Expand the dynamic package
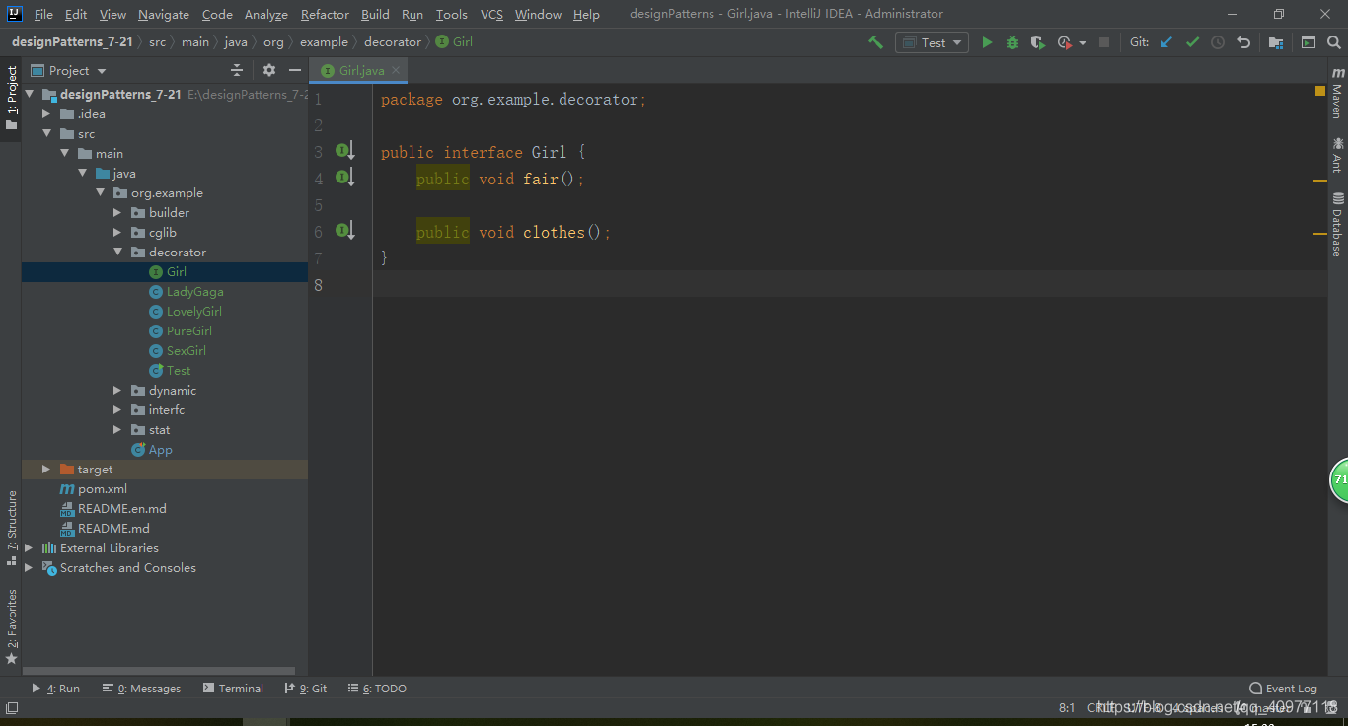The width and height of the screenshot is (1348, 726). [x=117, y=391]
